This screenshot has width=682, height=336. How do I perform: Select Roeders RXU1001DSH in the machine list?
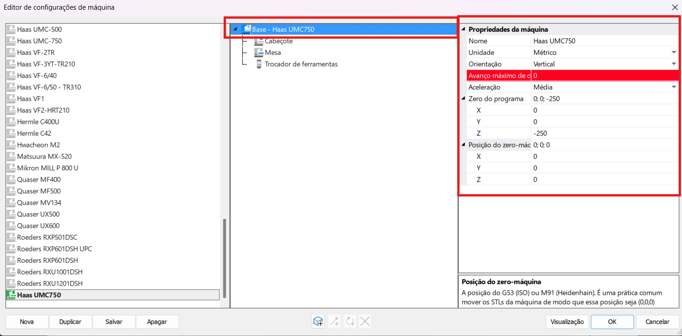[50, 272]
